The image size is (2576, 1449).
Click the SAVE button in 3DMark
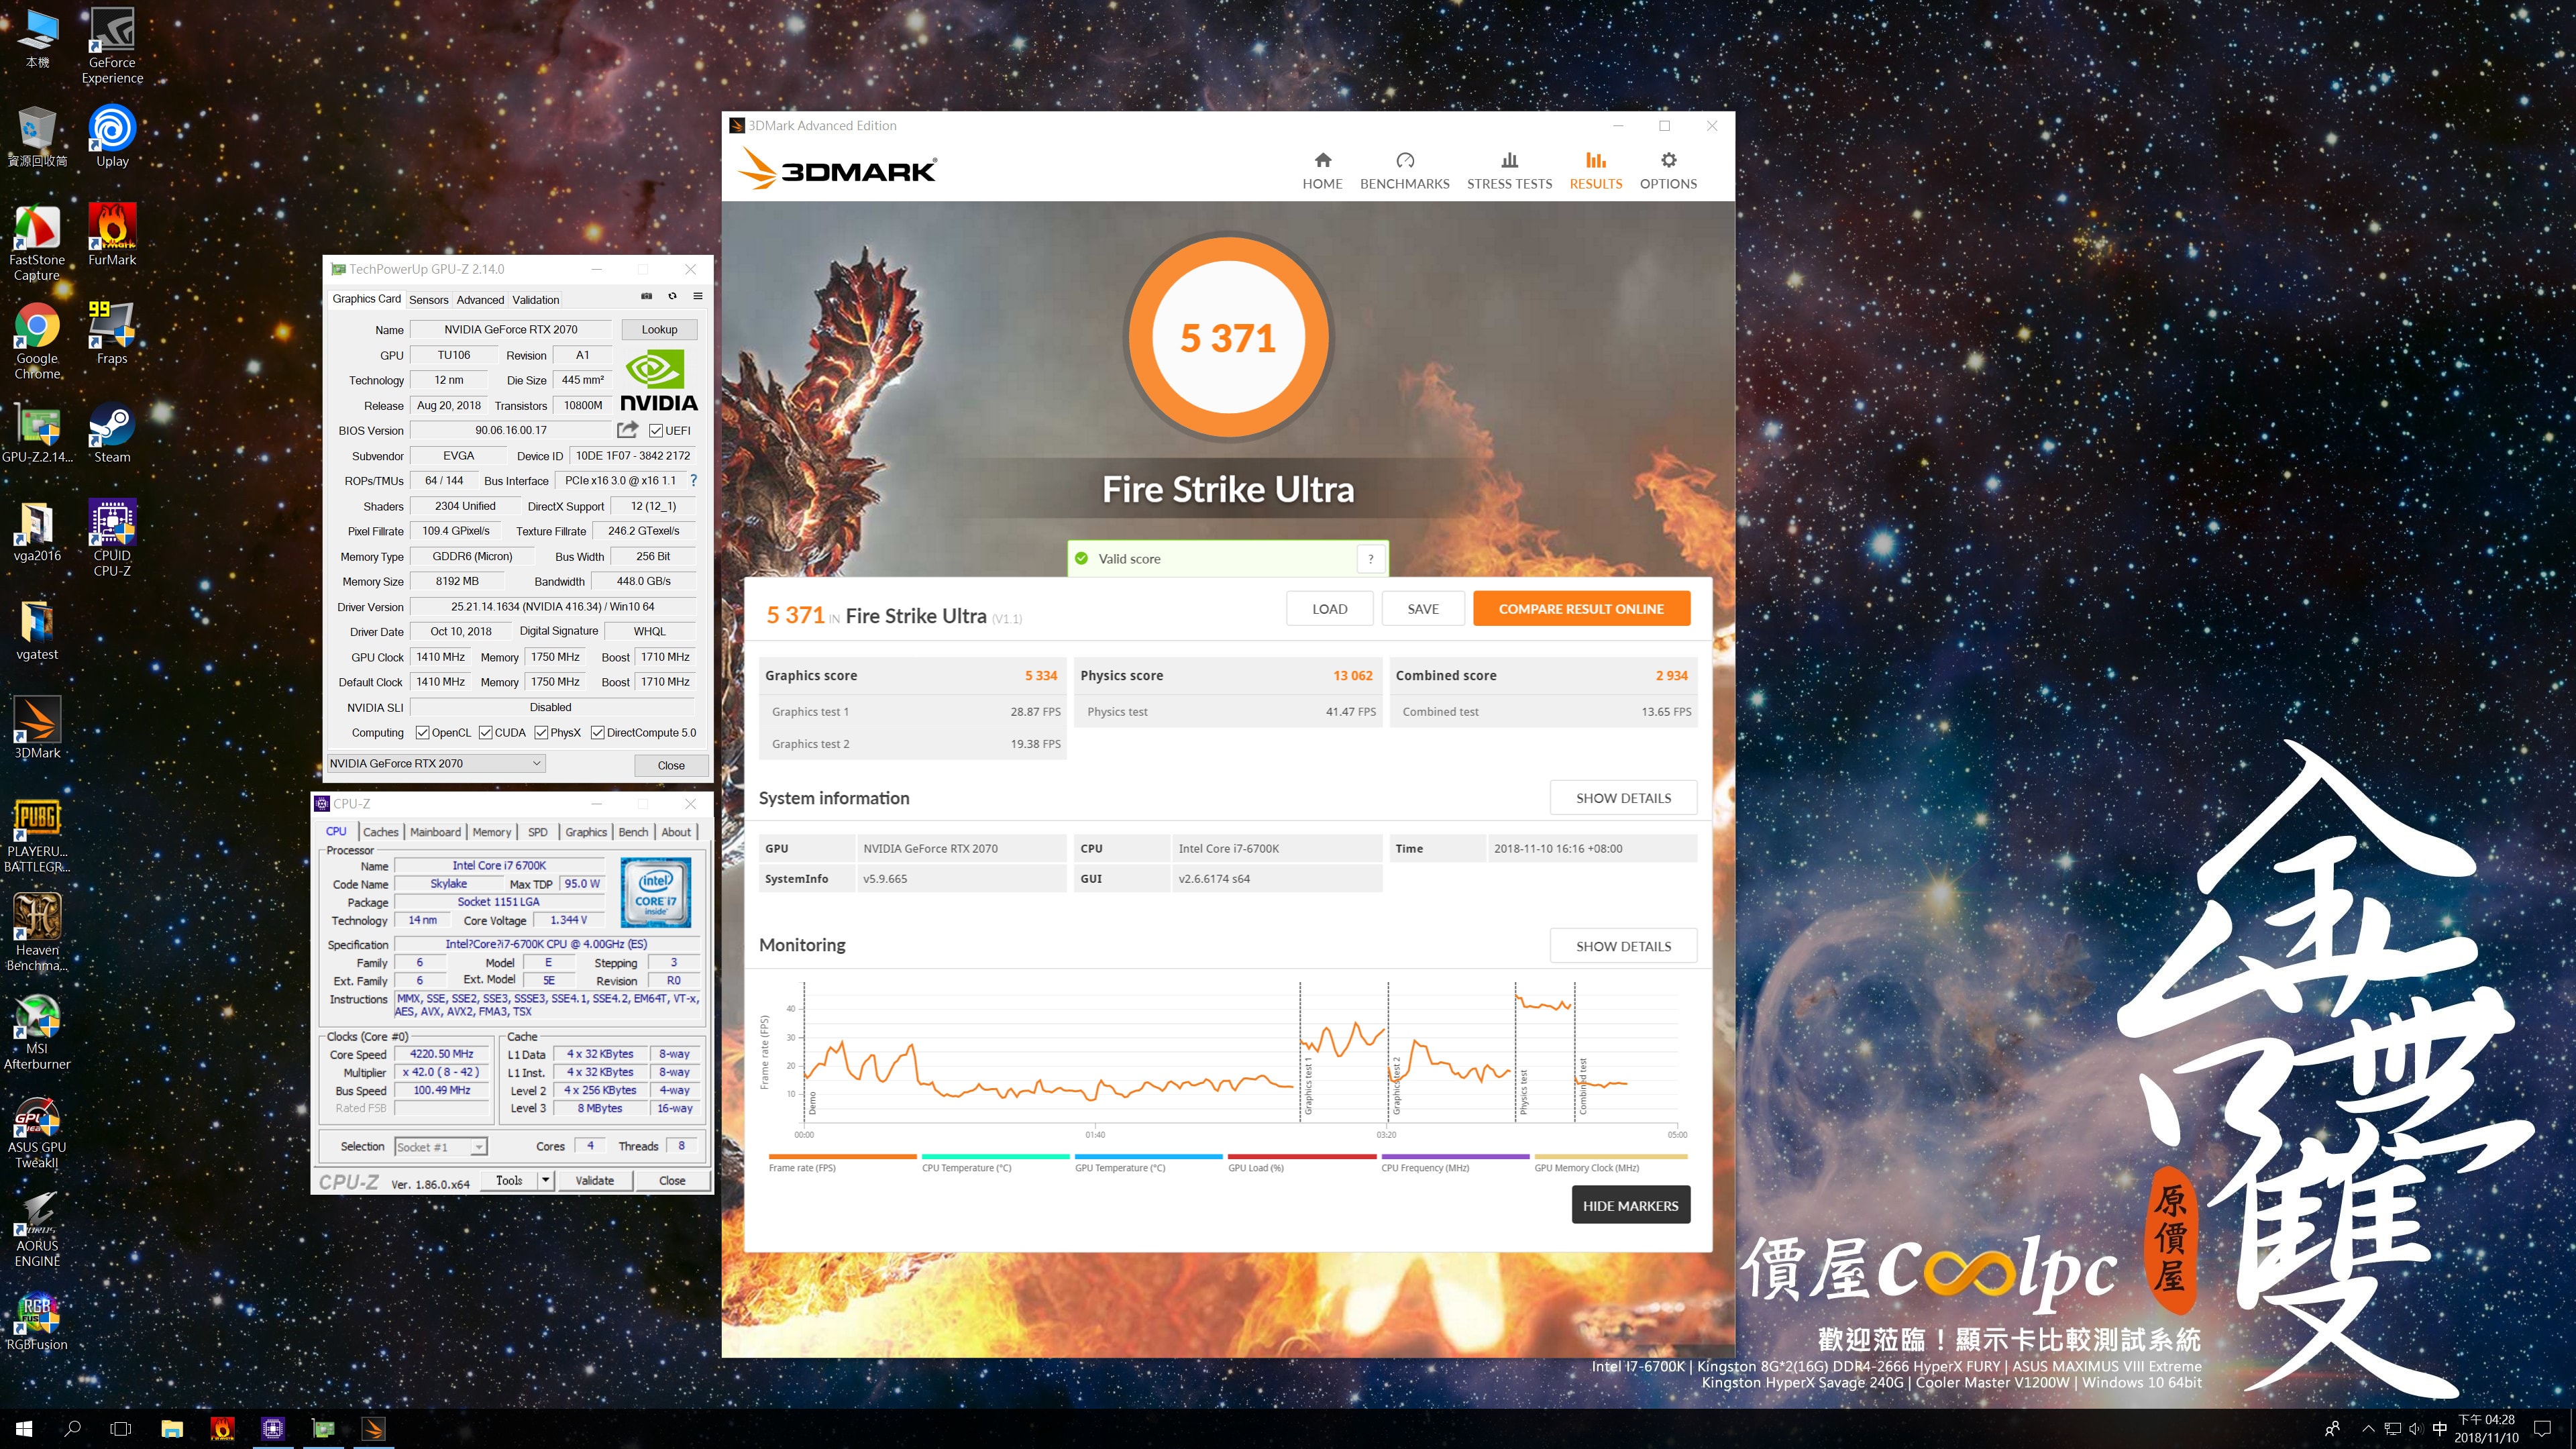click(1422, 608)
